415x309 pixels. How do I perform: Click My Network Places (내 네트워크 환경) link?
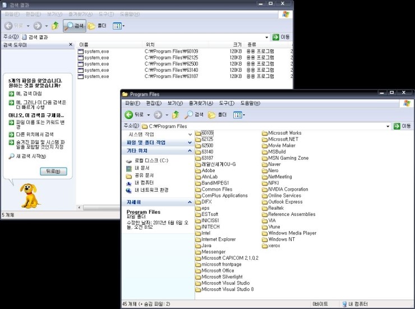pyautogui.click(x=147, y=190)
